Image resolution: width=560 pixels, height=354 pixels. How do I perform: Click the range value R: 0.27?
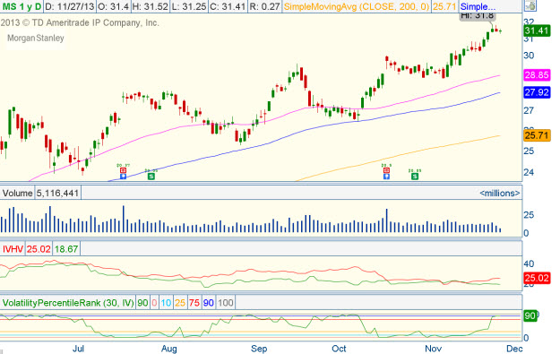click(264, 6)
